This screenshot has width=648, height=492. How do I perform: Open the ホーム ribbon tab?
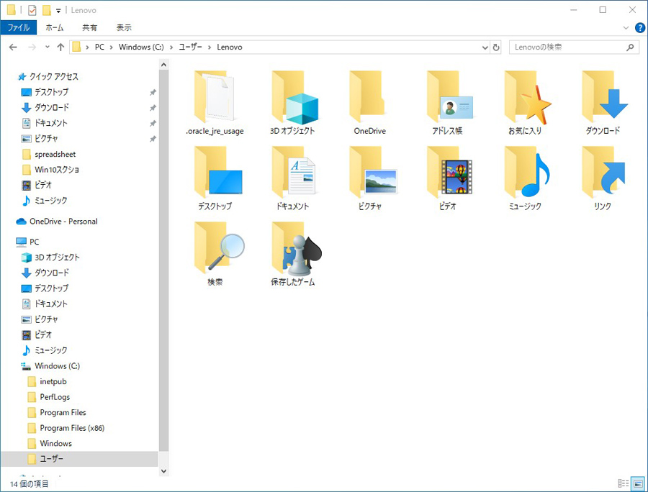[55, 27]
